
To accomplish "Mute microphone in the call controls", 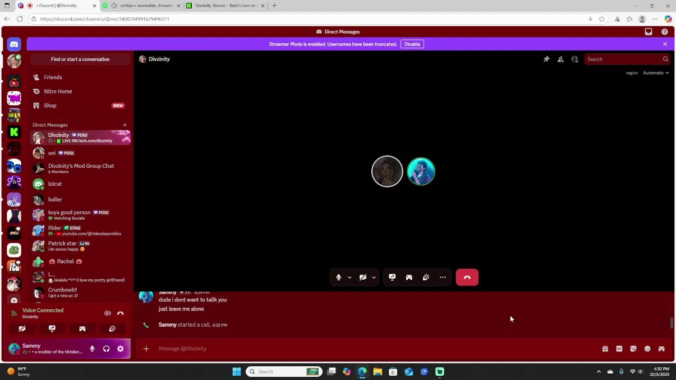I will tap(339, 278).
